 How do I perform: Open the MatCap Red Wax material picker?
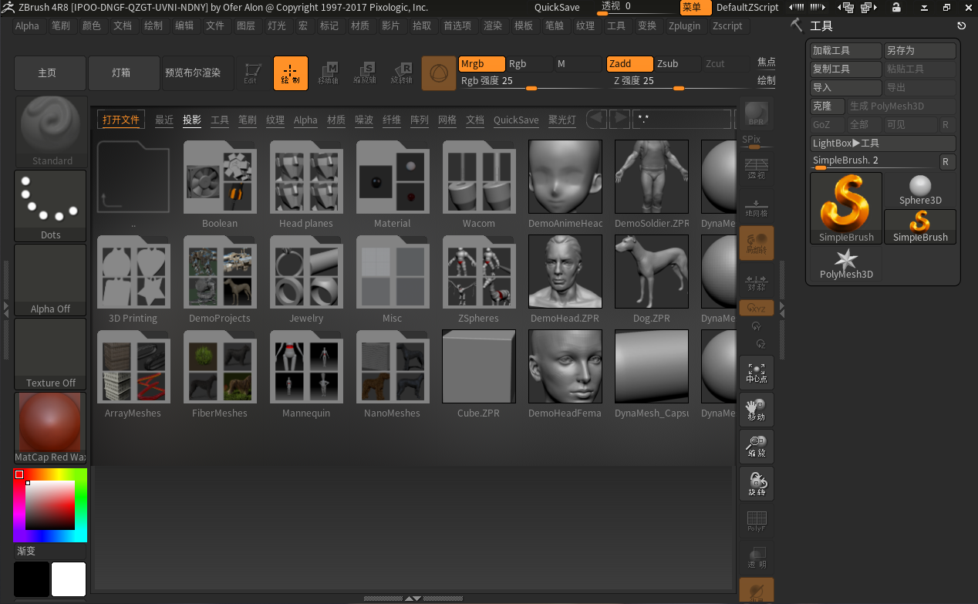point(50,427)
